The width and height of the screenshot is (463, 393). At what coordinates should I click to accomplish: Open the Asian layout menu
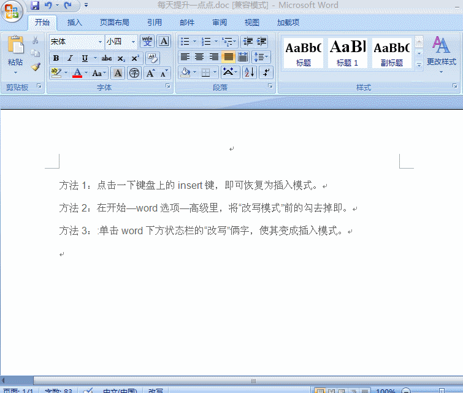(x=230, y=72)
